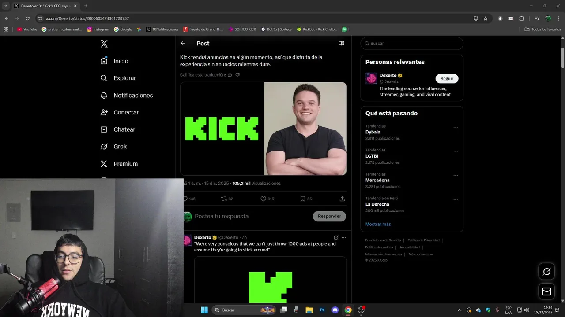Show hidden system tray icons

click(460, 310)
